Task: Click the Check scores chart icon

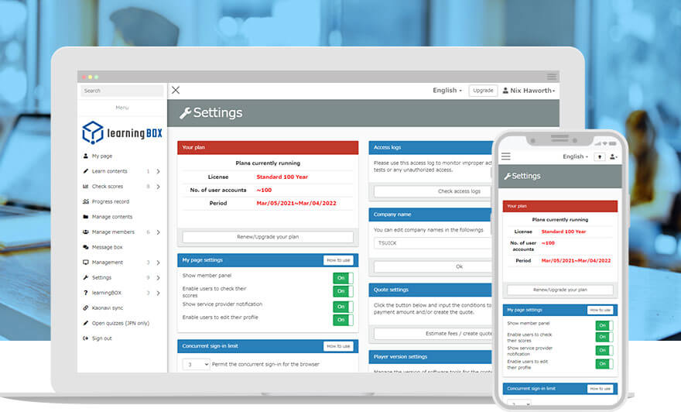Action: click(85, 187)
